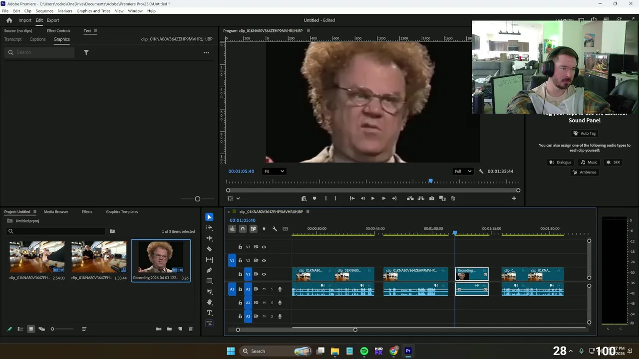
Task: Open the Text panel menu
Action: click(95, 31)
